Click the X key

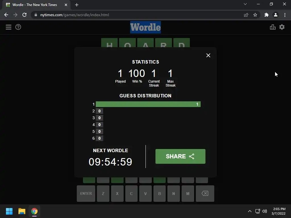point(117,194)
